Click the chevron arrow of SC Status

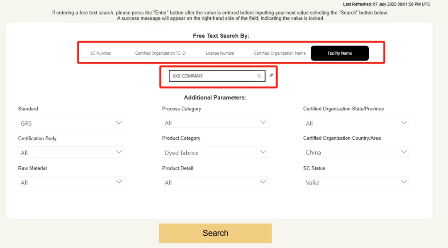404,182
